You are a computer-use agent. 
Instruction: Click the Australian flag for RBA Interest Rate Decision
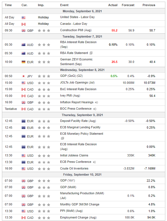pyautogui.click(x=24, y=45)
